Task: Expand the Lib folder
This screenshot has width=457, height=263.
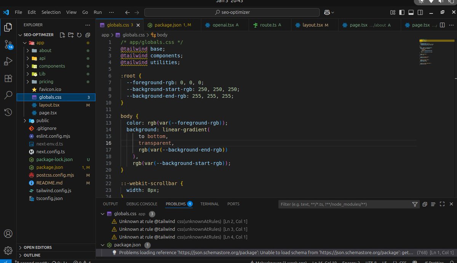Action: pyautogui.click(x=28, y=74)
